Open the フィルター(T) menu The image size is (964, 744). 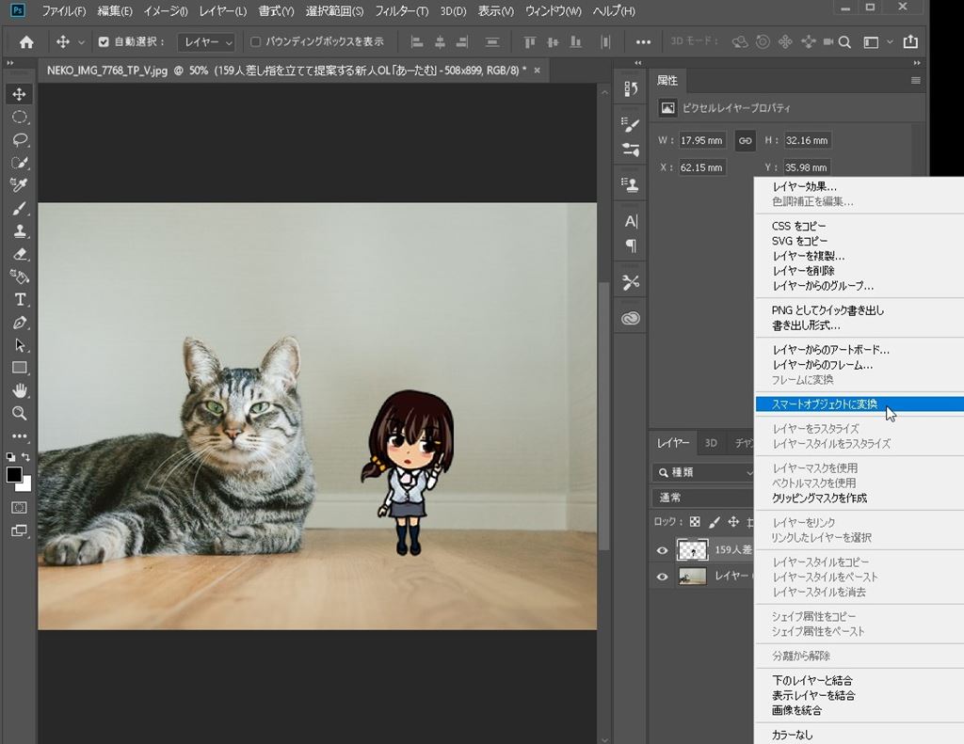pos(401,11)
